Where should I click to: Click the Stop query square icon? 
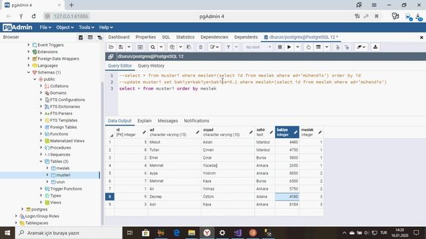pos(280,47)
